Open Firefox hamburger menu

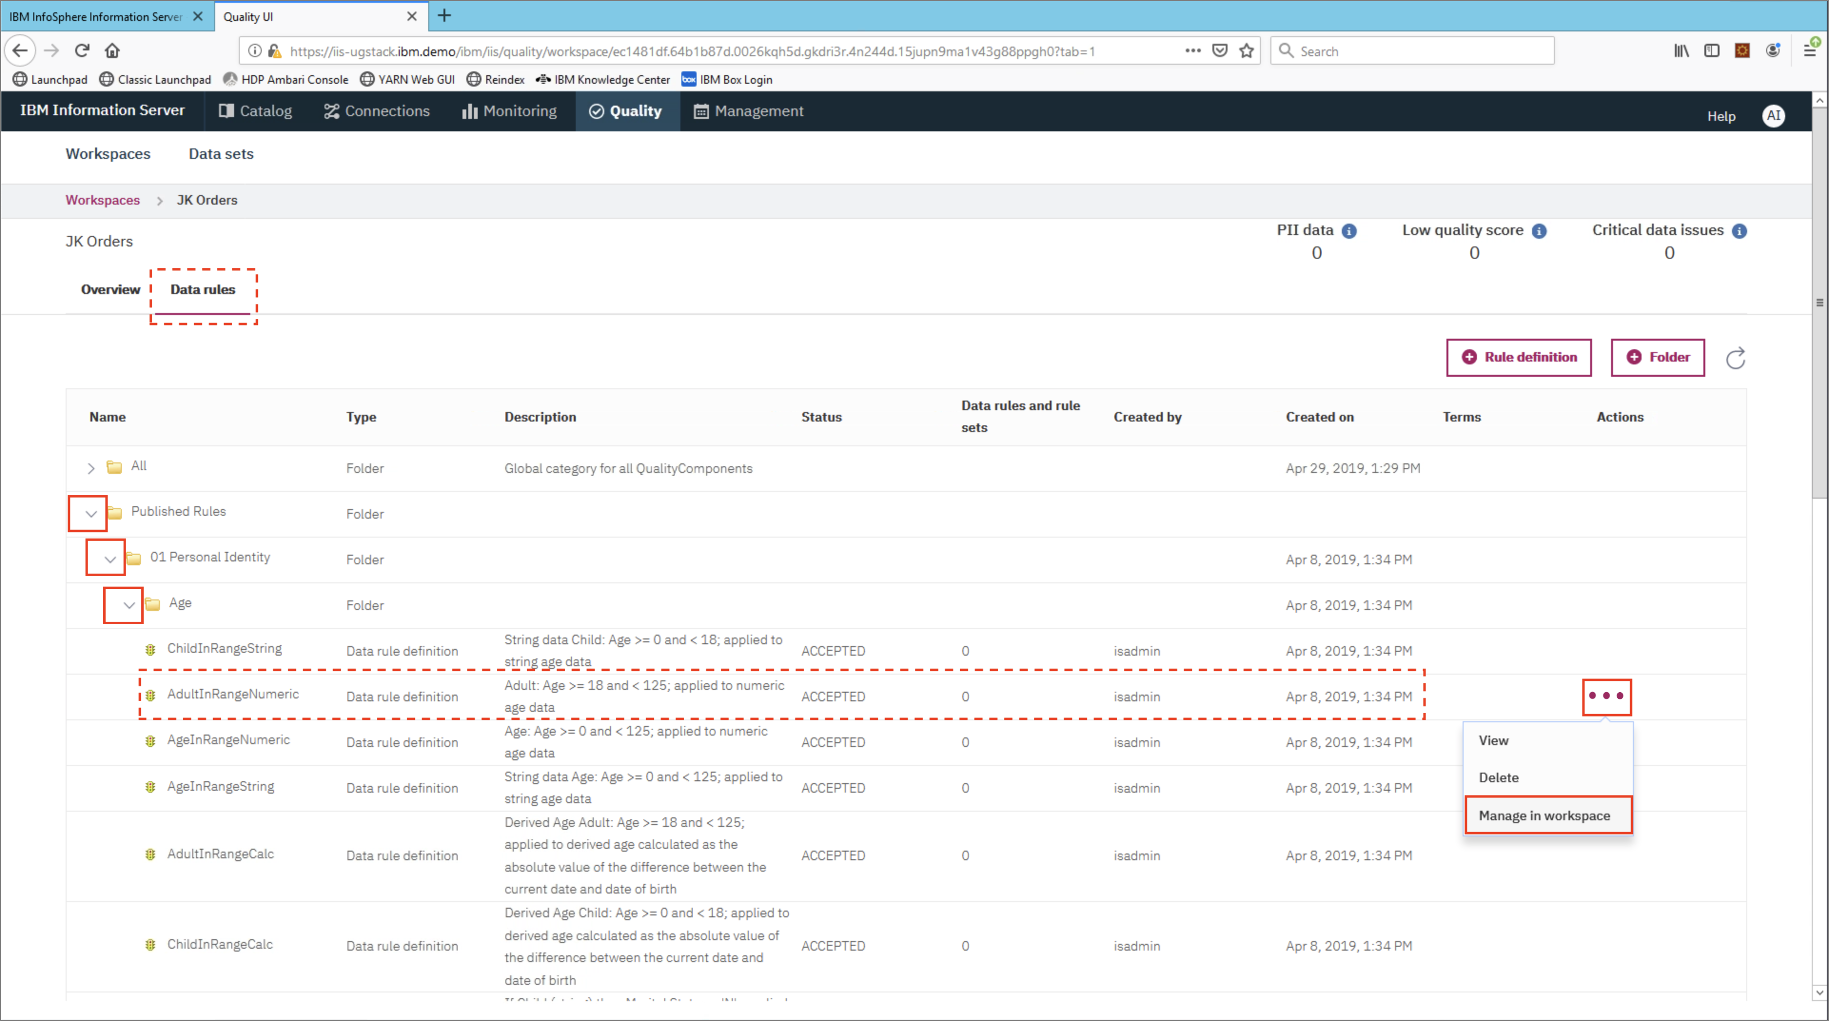pyautogui.click(x=1809, y=50)
